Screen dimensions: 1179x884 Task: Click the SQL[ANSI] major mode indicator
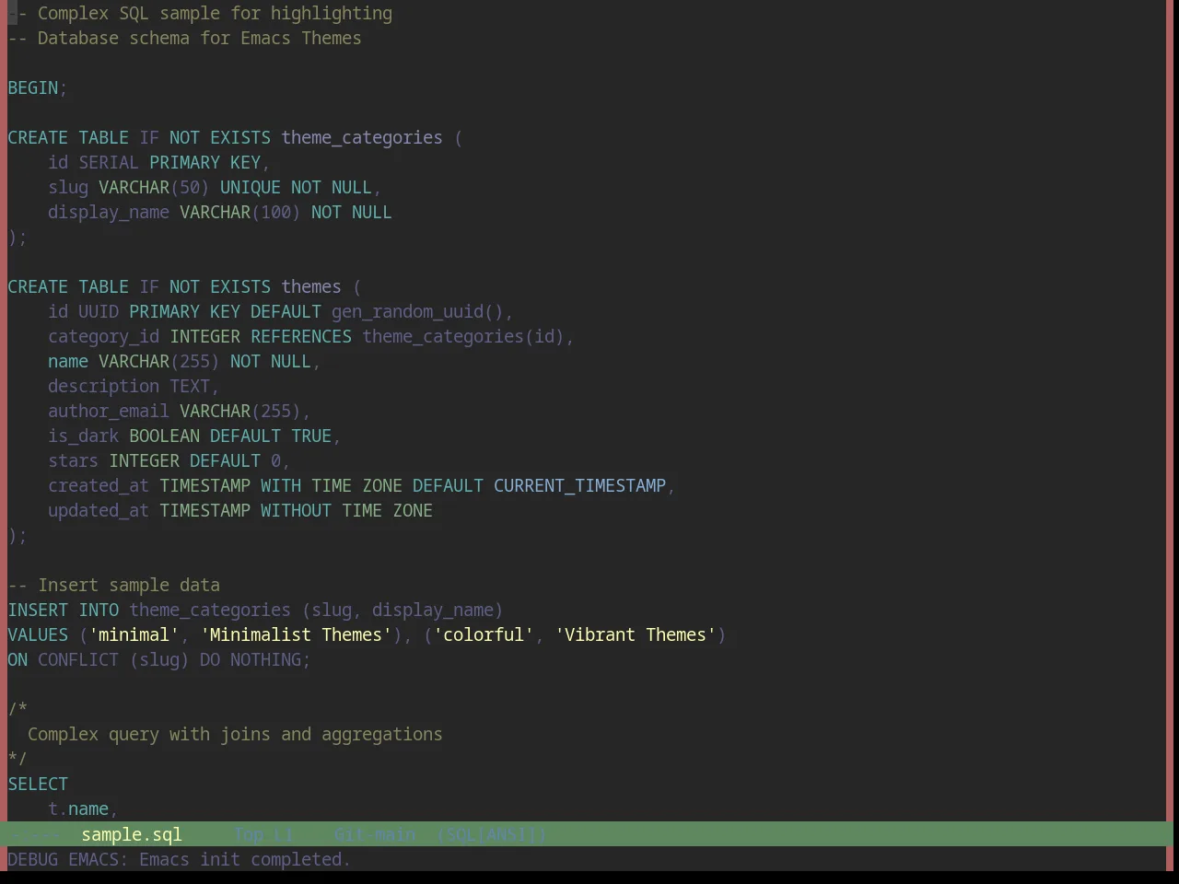(x=491, y=834)
